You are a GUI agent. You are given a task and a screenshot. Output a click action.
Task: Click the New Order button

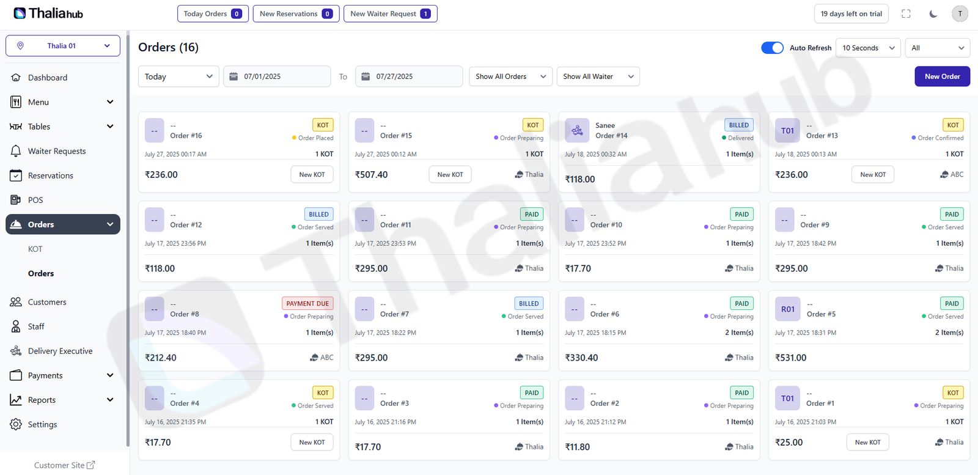coord(941,76)
